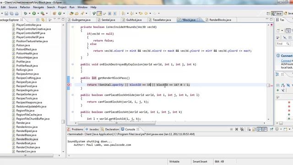This screenshot has width=293, height=165.
Task: Run the program with green play icon
Action: coord(34,13)
